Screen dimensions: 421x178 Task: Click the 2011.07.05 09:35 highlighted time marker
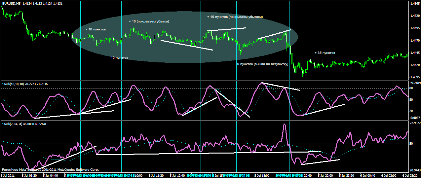tap(122, 176)
